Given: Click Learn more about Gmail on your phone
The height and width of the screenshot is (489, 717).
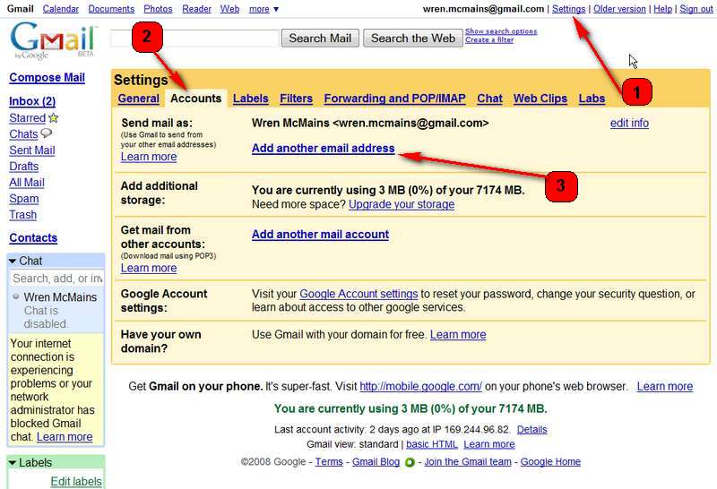Looking at the screenshot, I should [x=665, y=386].
